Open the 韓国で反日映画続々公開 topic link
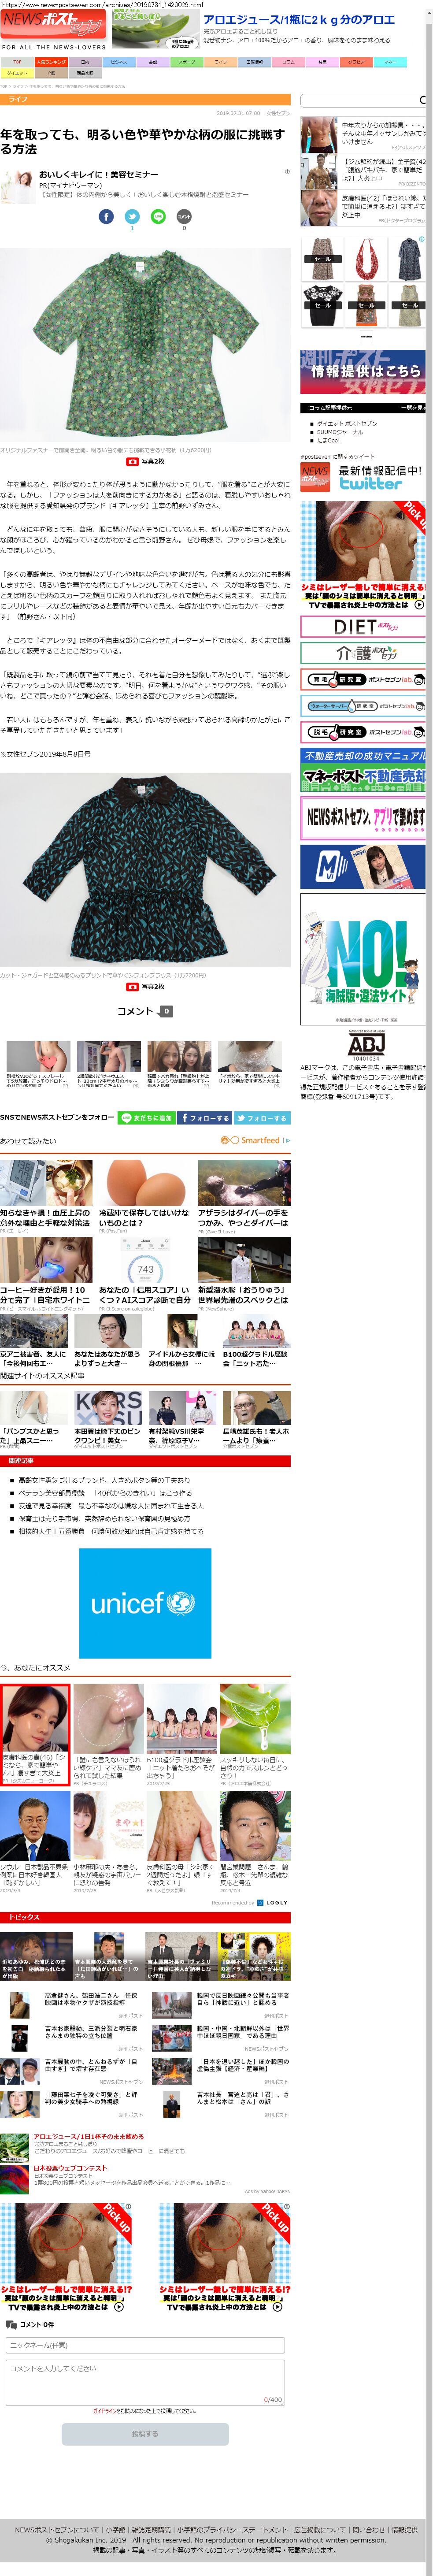Image resolution: width=433 pixels, height=2576 pixels. (x=243, y=2000)
